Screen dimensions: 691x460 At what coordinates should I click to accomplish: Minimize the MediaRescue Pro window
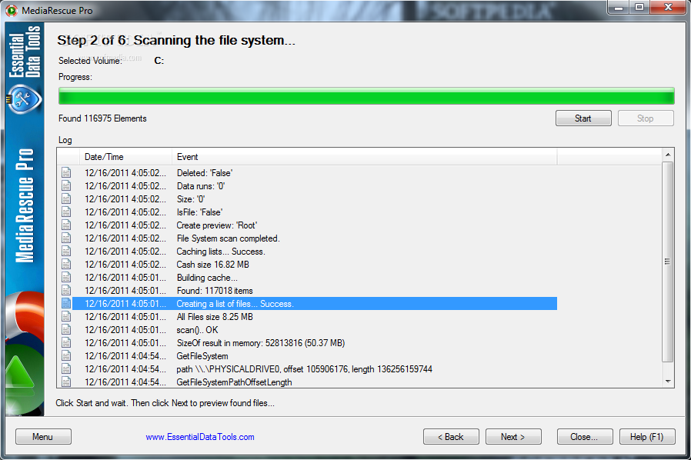coord(619,7)
